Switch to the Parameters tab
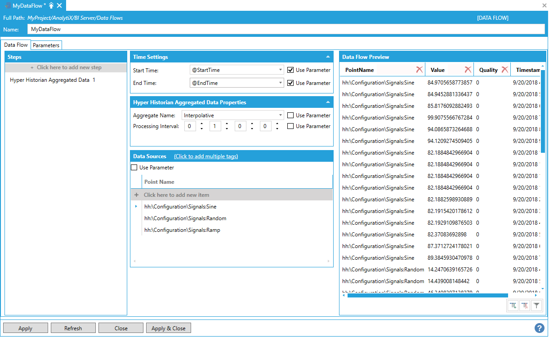 click(46, 45)
